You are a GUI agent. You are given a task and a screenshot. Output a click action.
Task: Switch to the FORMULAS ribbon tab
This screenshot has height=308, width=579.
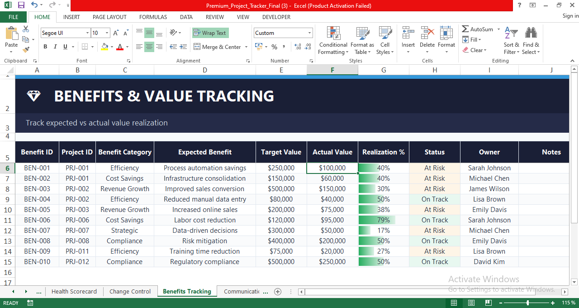153,17
